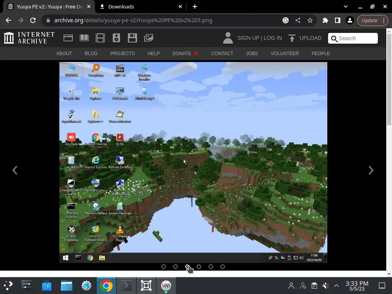Click the page vertical scrollbar thumb

(x=389, y=80)
